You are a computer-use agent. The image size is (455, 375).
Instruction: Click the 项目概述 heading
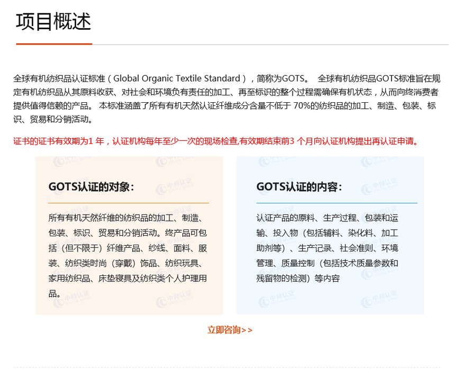pyautogui.click(x=53, y=22)
